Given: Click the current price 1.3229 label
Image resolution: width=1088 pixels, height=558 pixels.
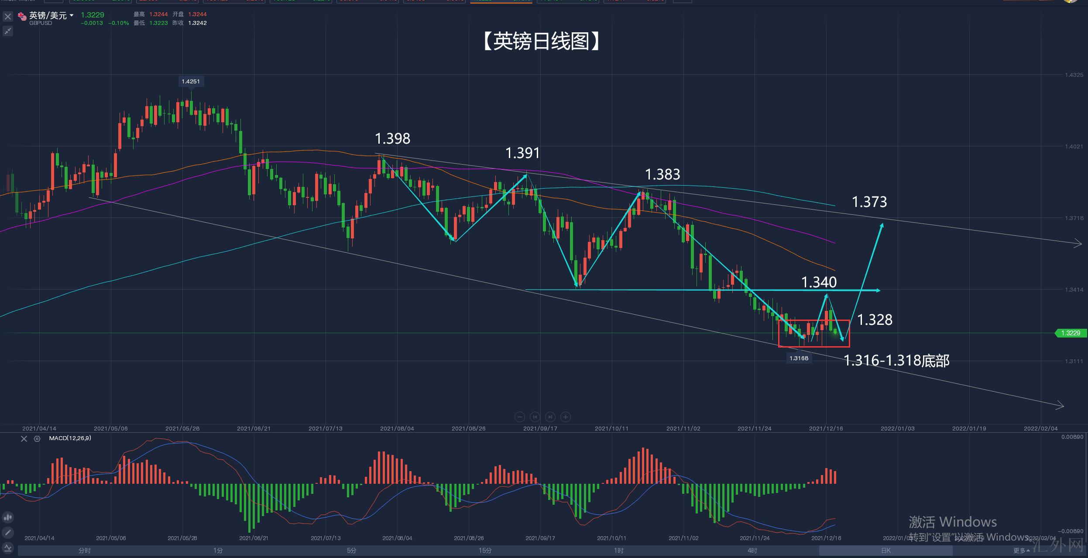Looking at the screenshot, I should [x=1071, y=333].
